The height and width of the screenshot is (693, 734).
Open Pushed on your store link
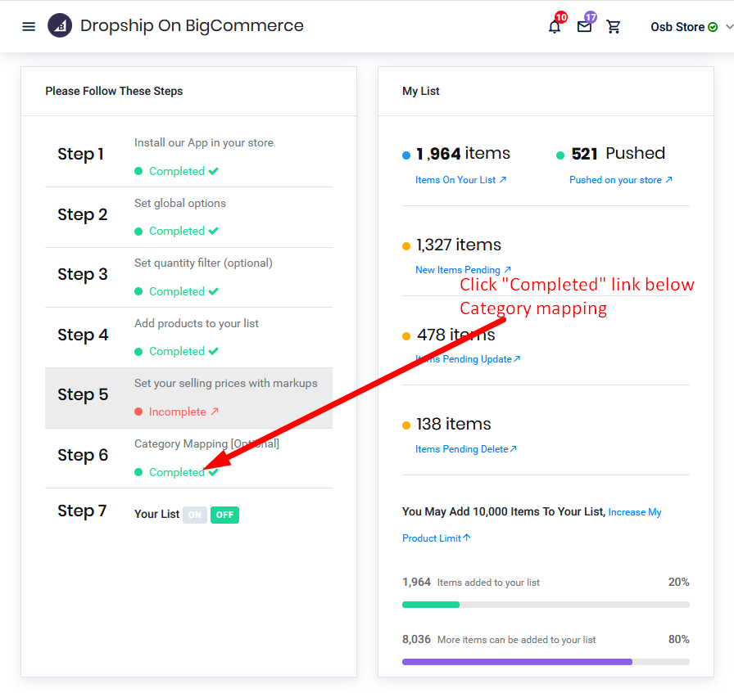621,180
